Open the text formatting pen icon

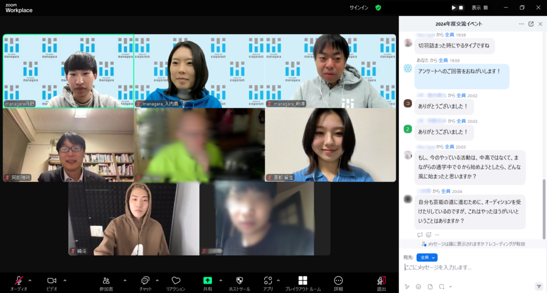[407, 287]
